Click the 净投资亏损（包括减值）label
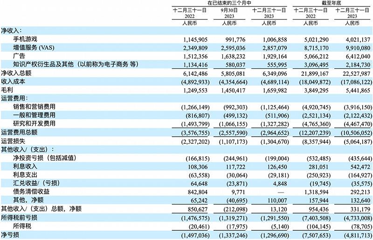The width and height of the screenshot is (373, 240). pyautogui.click(x=45, y=158)
